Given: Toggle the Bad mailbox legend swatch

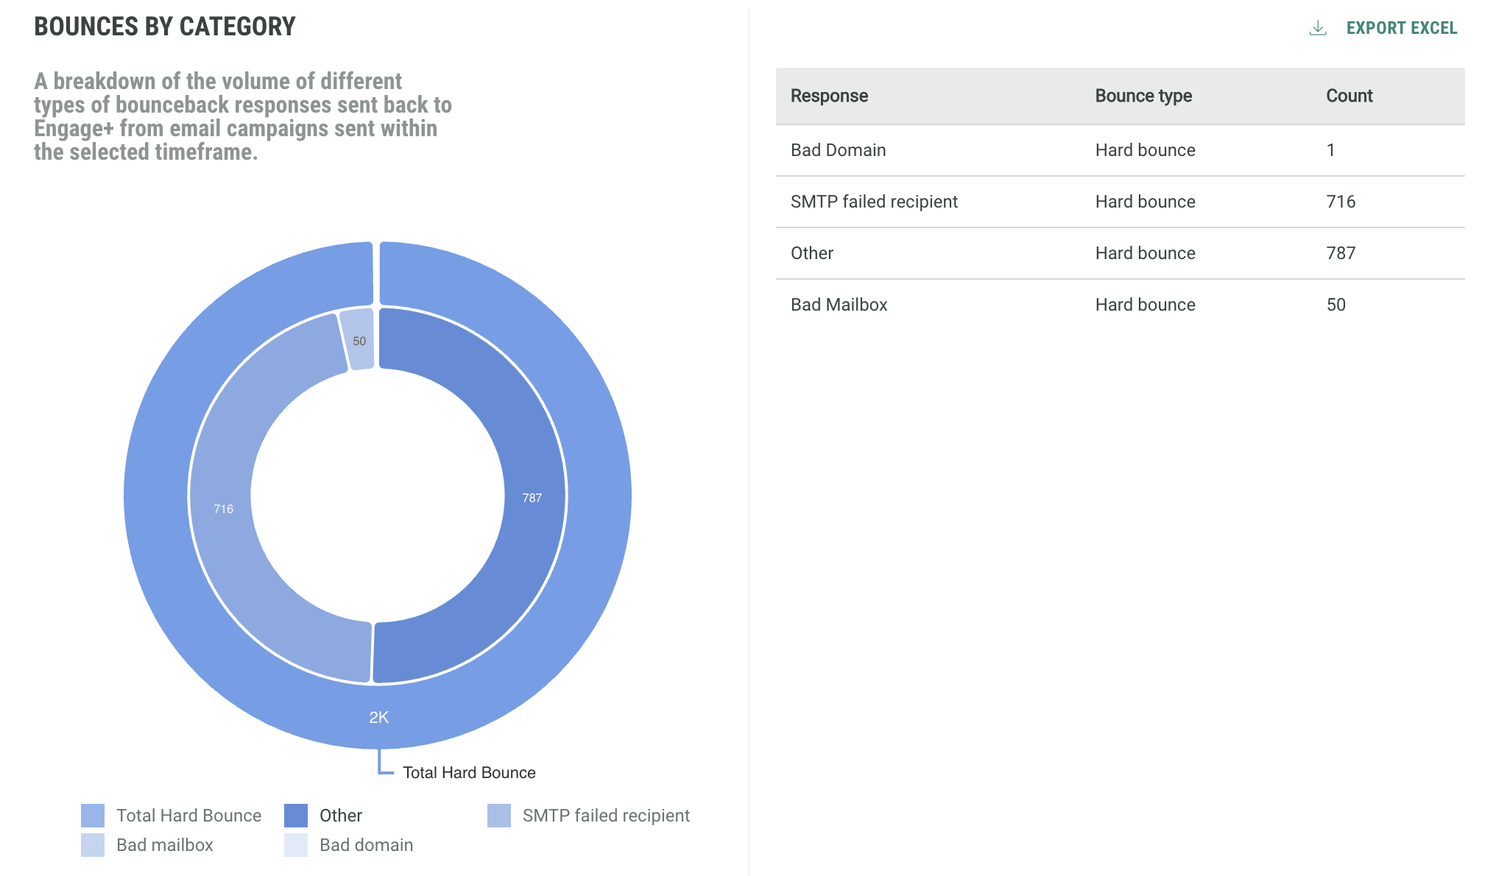Looking at the screenshot, I should 93,845.
